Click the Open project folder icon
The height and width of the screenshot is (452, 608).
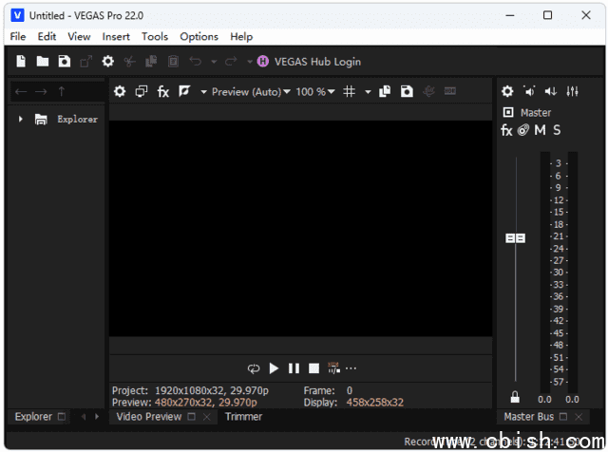[x=43, y=62]
